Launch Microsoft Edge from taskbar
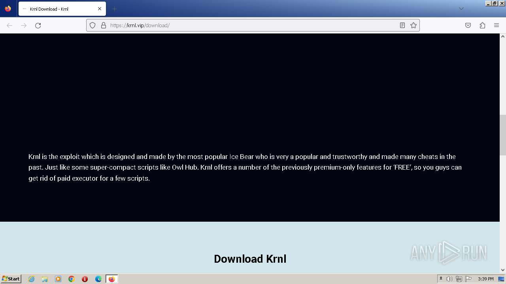Viewport: 506px width, 284px height. tap(98, 279)
